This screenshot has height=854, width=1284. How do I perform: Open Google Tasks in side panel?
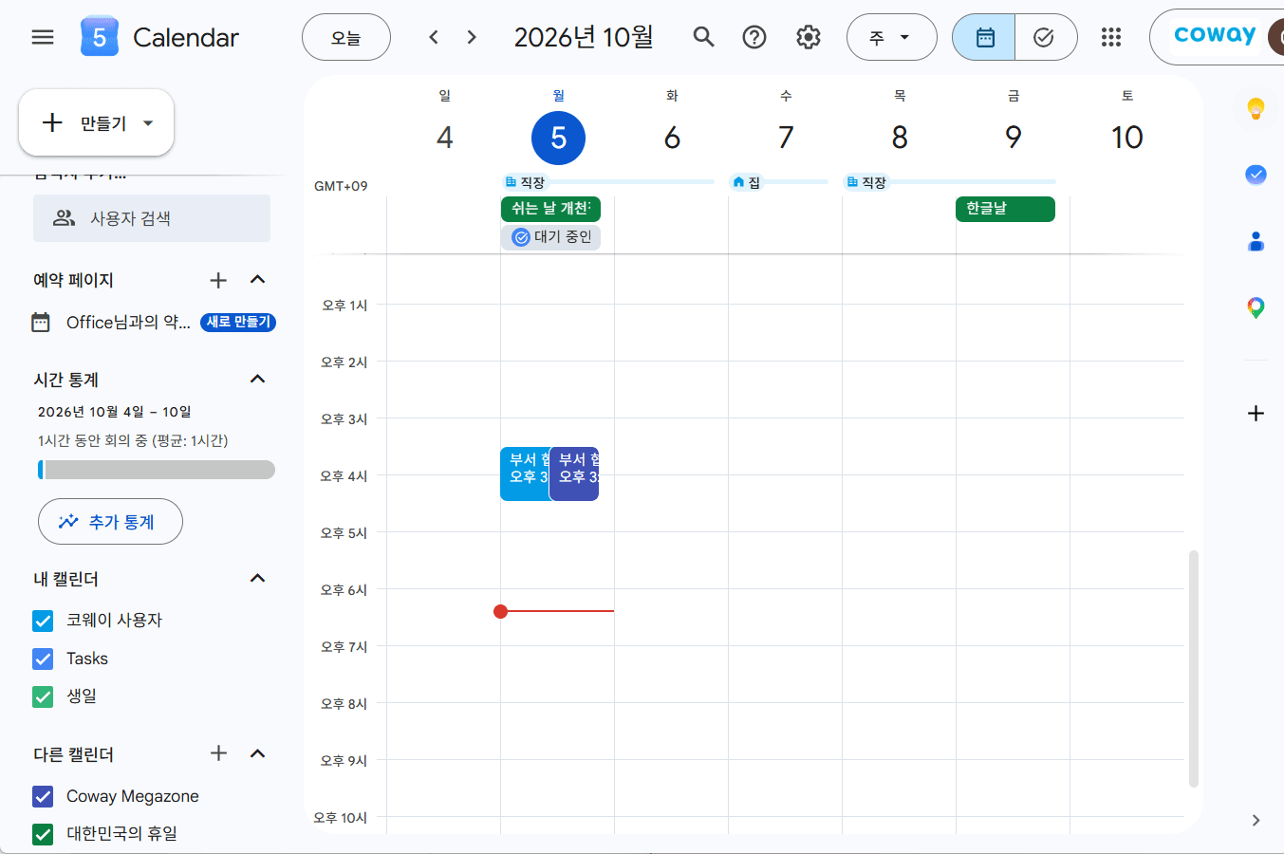(1256, 175)
